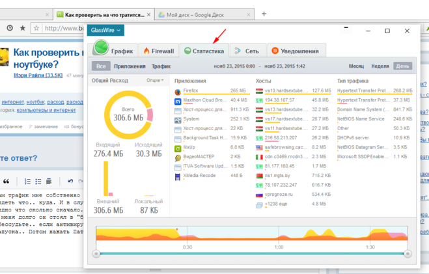Switch to the 'Уведомления' tab
The height and width of the screenshot is (274, 429).
pyautogui.click(x=295, y=51)
